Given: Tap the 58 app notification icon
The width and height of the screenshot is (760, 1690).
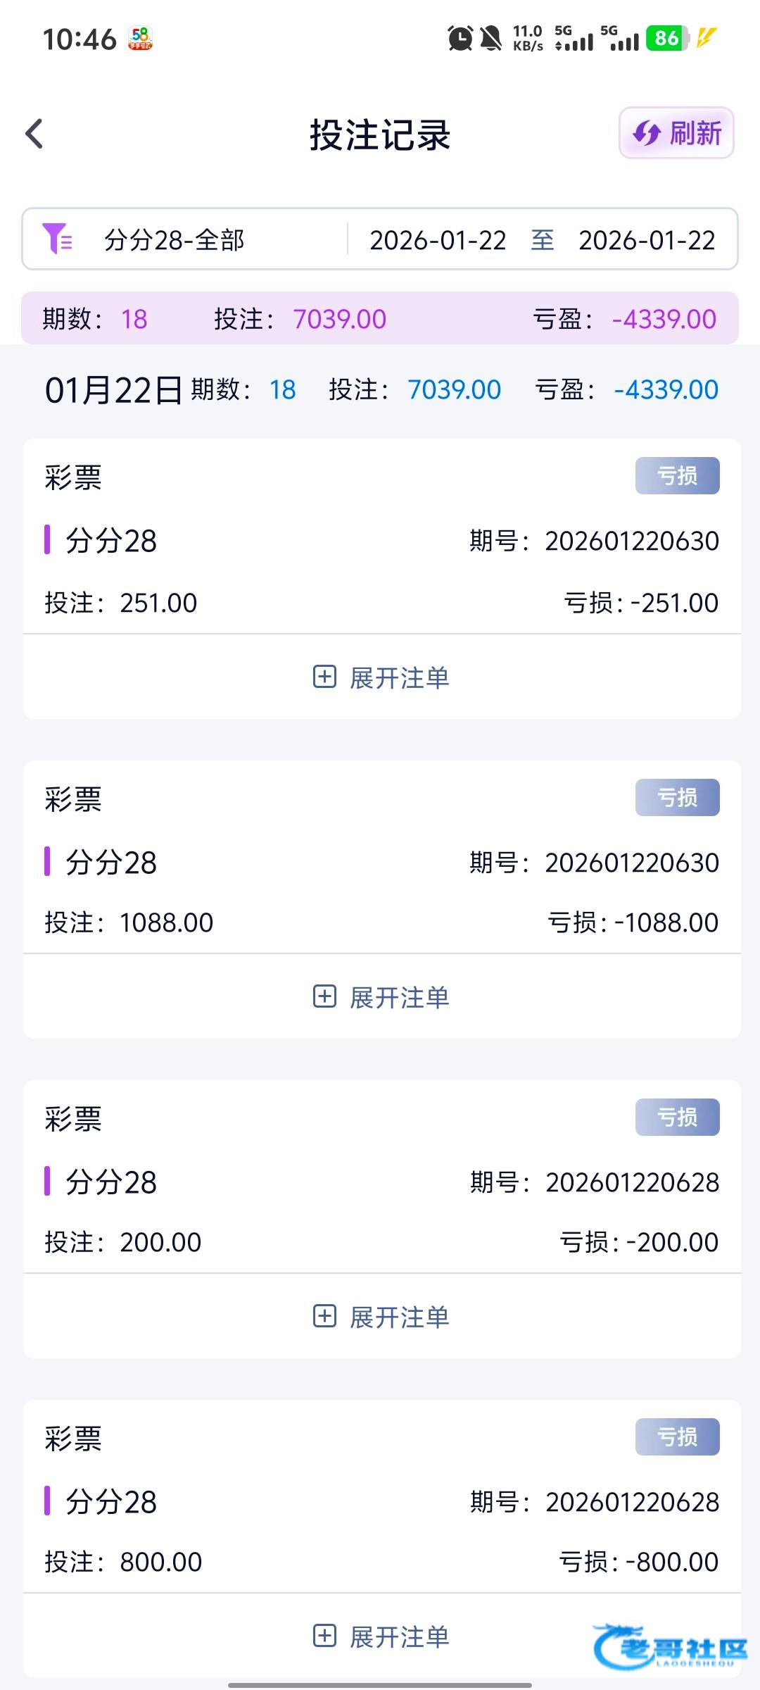Looking at the screenshot, I should 141,38.
